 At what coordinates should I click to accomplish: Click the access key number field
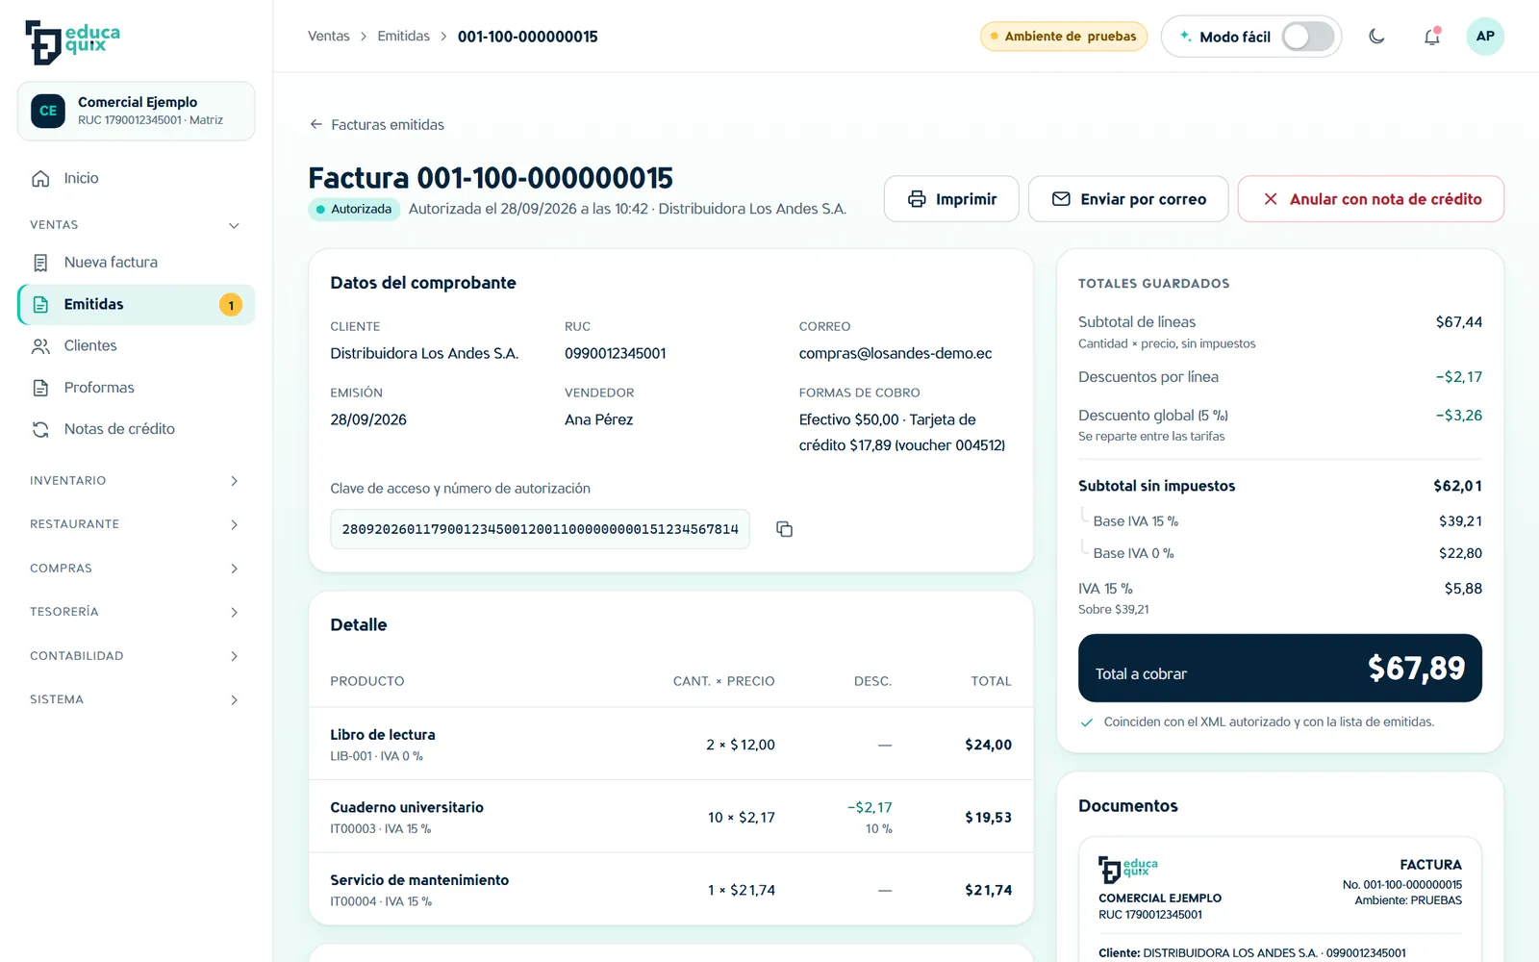tap(540, 529)
